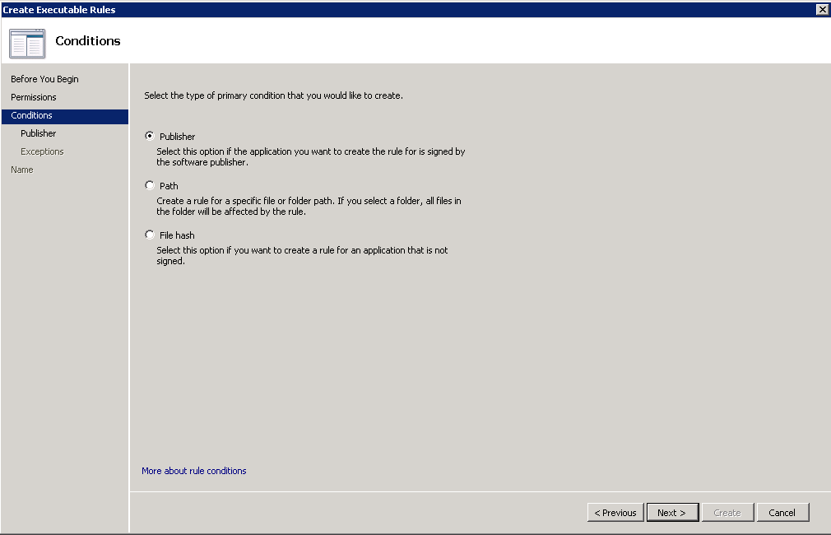Select the Exceptions sub-step in sidebar
This screenshot has width=831, height=535.
[x=42, y=151]
